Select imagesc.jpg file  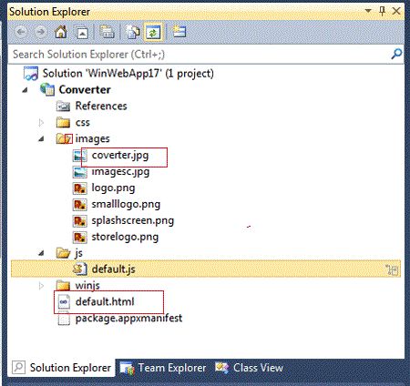(120, 172)
